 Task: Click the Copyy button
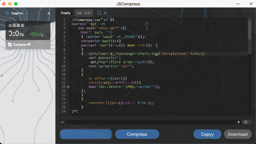pyautogui.click(x=207, y=134)
